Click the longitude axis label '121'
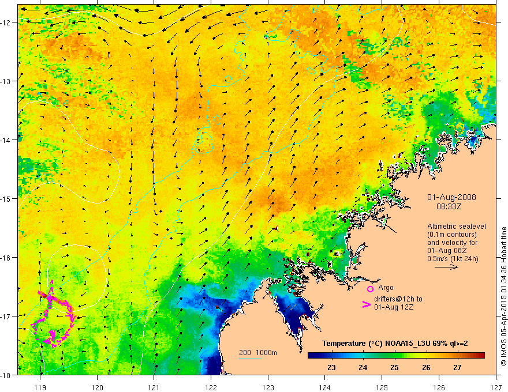Viewport: 508px width, 392px height. pyautogui.click(x=154, y=387)
